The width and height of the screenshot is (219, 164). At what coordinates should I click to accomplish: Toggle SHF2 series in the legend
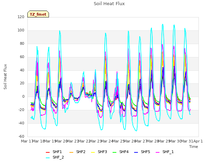click(77, 152)
